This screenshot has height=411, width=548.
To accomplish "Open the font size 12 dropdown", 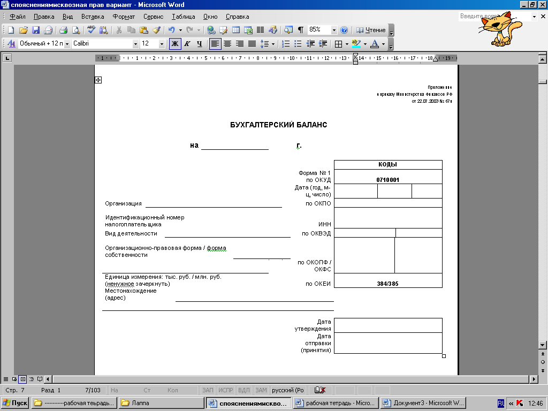I will [162, 44].
